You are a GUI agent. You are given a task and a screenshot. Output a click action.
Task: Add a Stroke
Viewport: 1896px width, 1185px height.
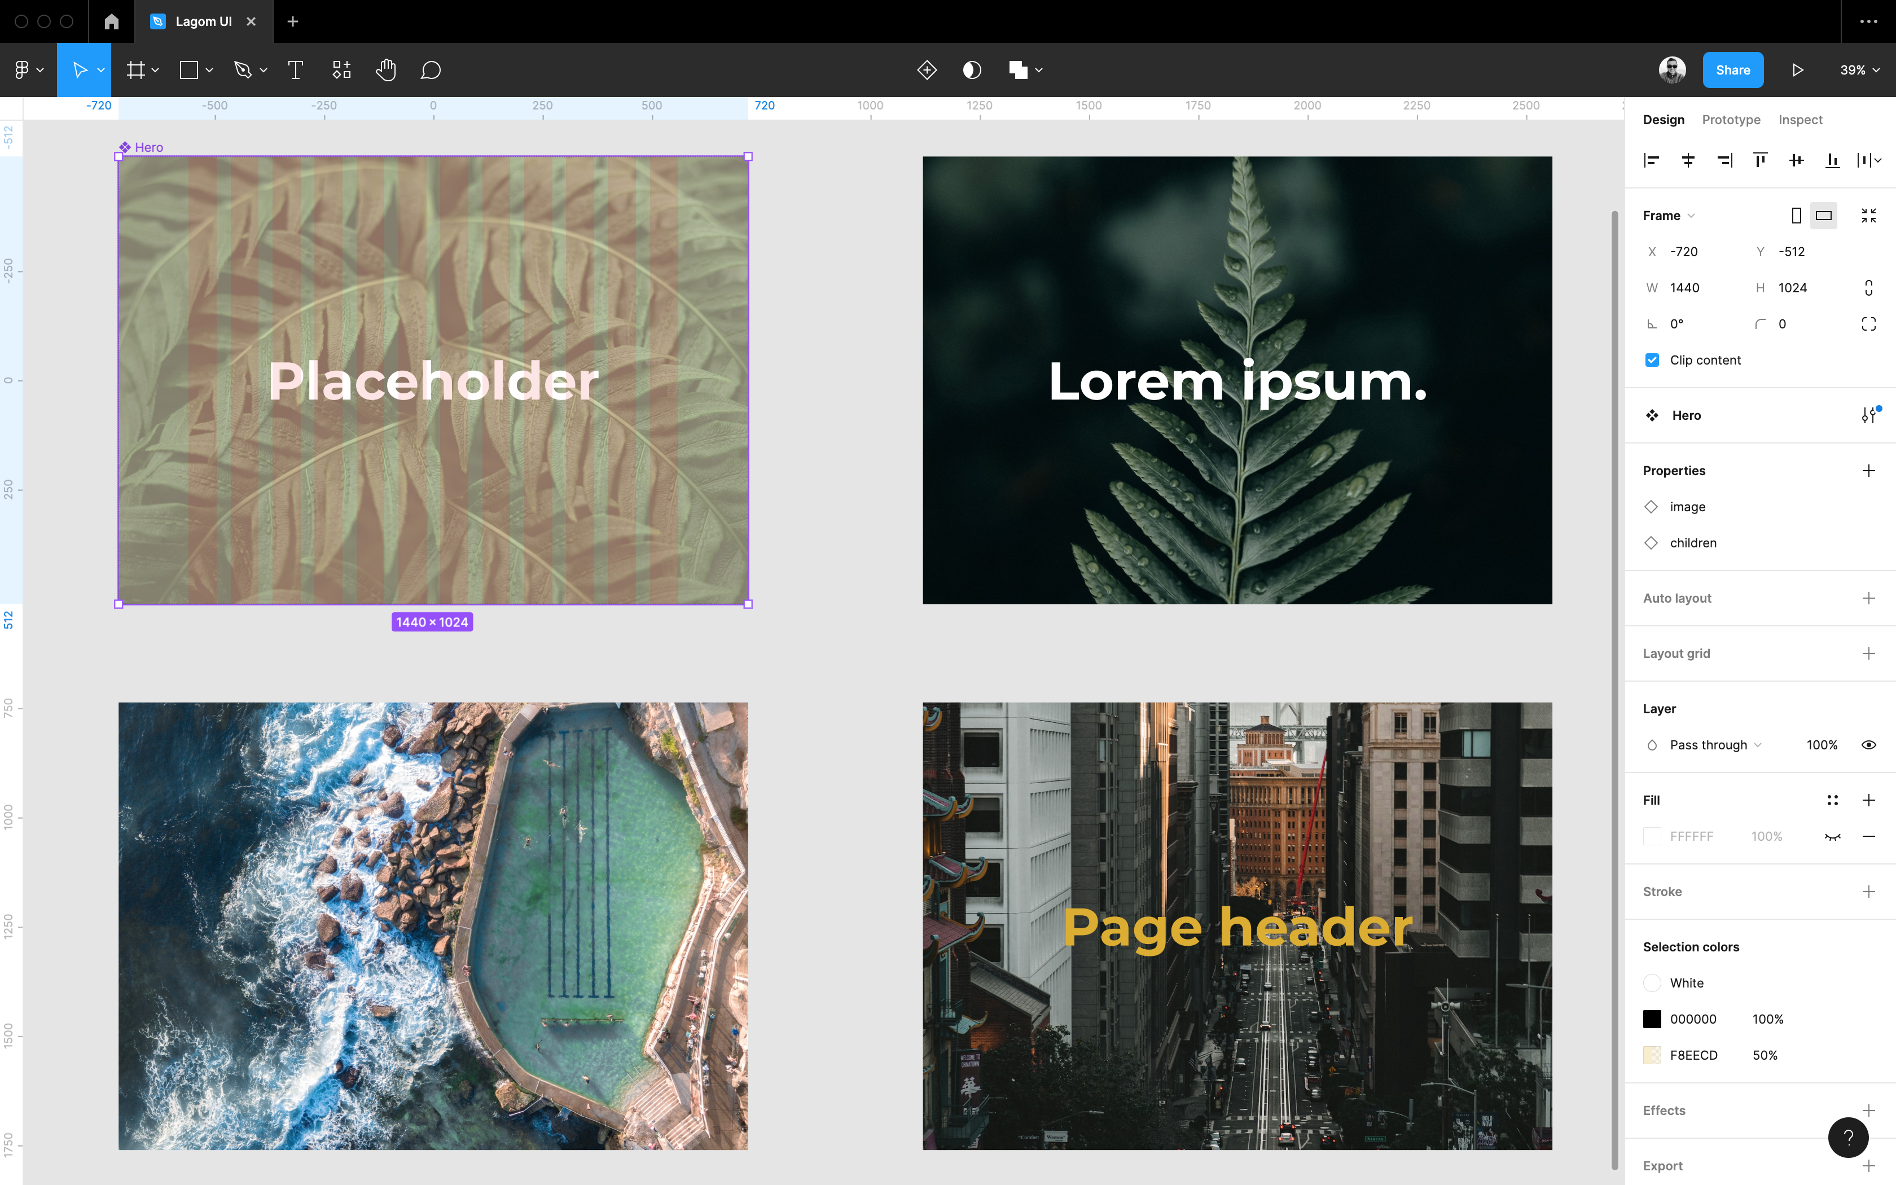1868,892
